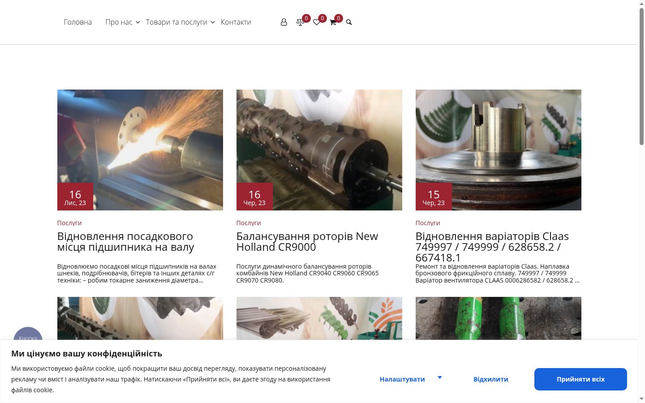Go to the Головна menu item

point(77,22)
